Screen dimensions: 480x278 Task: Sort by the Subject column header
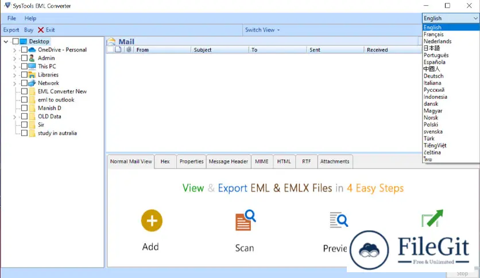pyautogui.click(x=219, y=49)
